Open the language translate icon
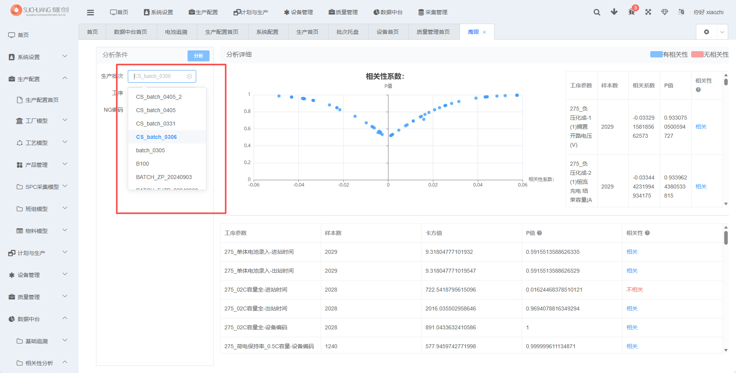Screen dimensions: 736x373 click(681, 12)
